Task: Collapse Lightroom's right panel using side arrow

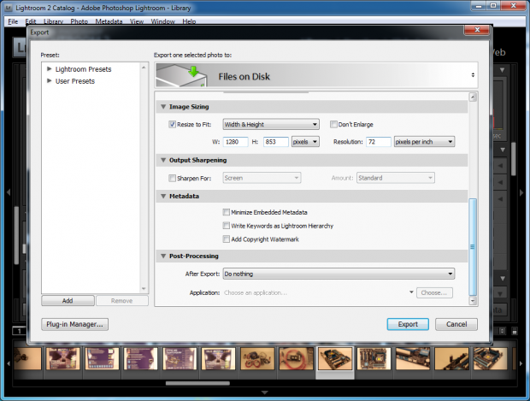Action: [x=521, y=192]
